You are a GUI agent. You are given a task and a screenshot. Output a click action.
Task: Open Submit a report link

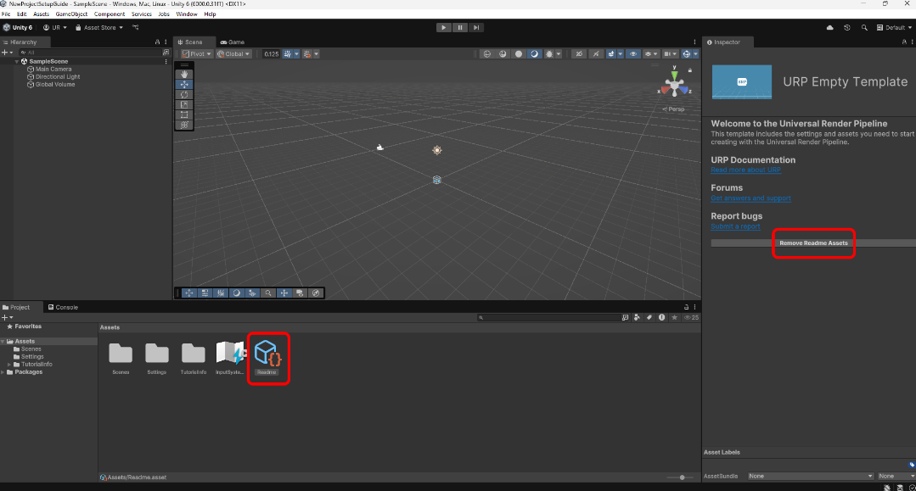coord(735,226)
